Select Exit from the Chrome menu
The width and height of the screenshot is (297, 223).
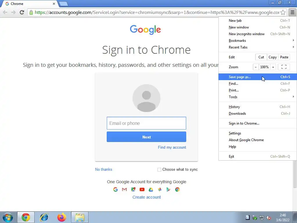pyautogui.click(x=258, y=157)
